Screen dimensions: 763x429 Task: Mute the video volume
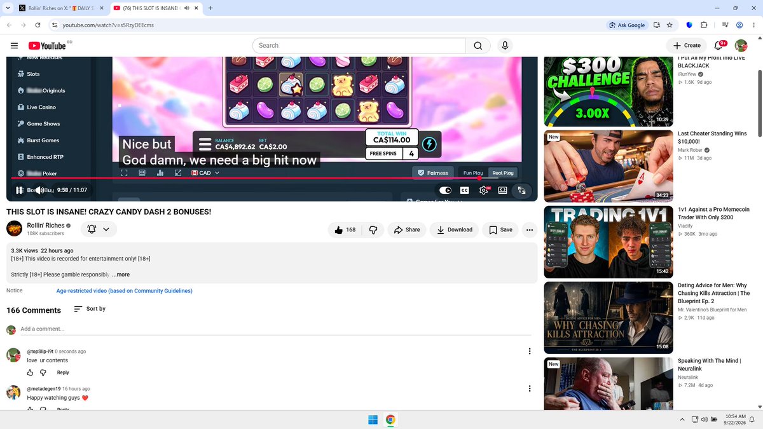pyautogui.click(x=40, y=190)
